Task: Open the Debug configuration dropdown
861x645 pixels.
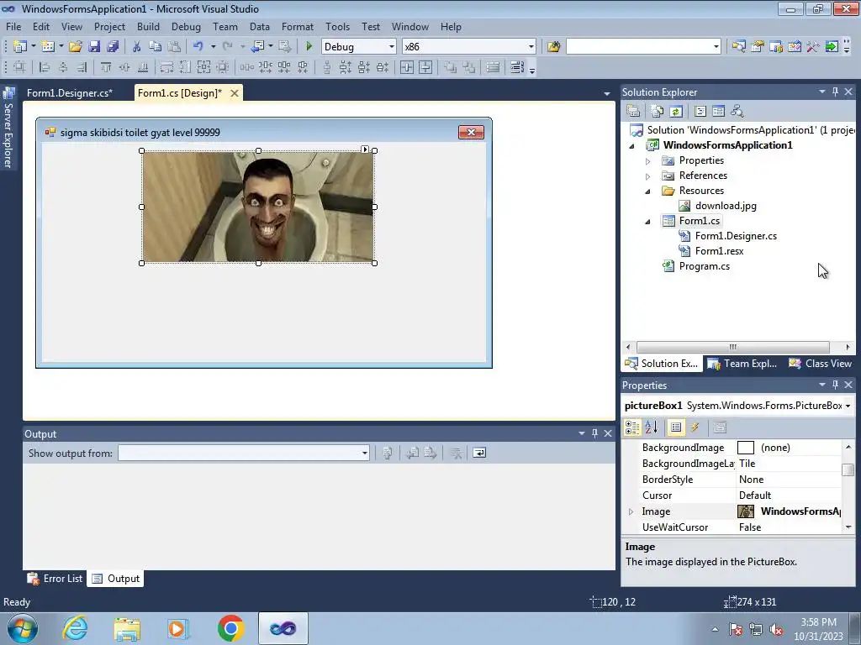Action: tap(392, 47)
